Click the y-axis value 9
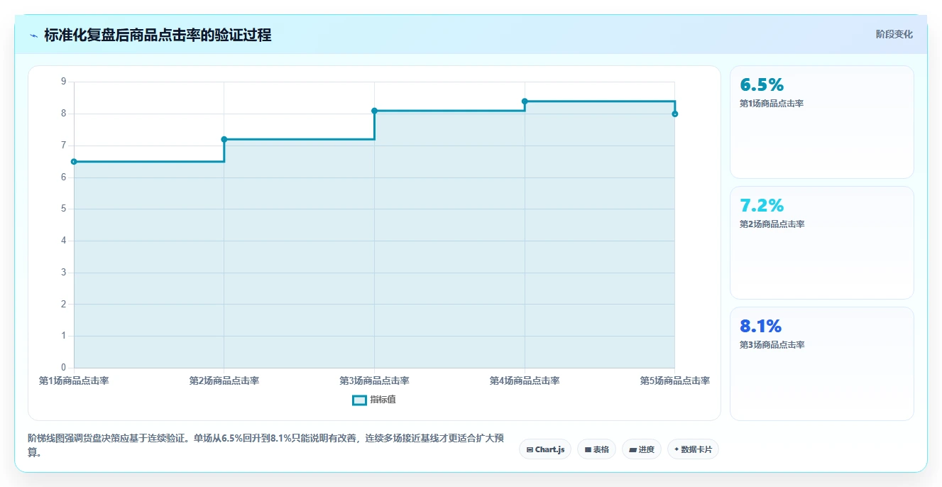 click(x=63, y=82)
